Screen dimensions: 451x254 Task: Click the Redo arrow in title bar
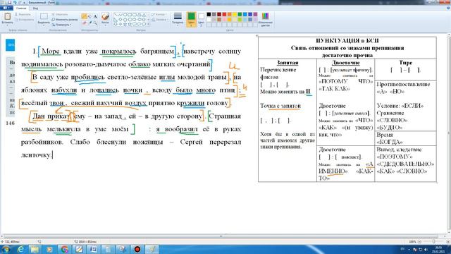point(20,3)
